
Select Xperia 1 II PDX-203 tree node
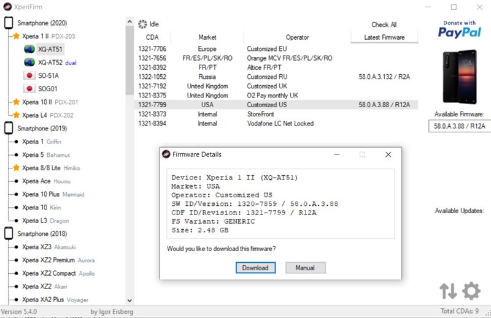pos(48,36)
